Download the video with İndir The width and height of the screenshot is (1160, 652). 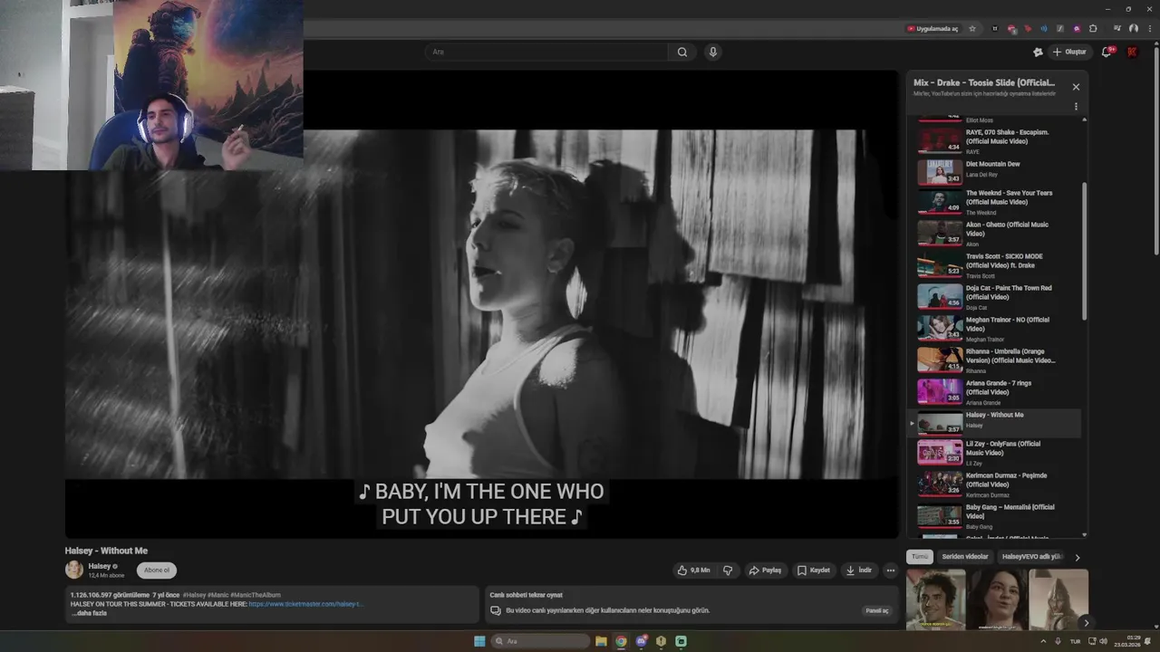coord(858,570)
